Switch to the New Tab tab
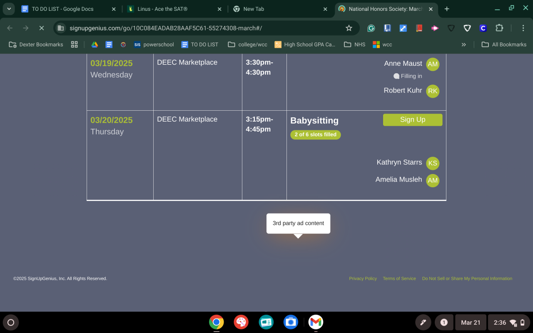The width and height of the screenshot is (533, 333). [280, 9]
